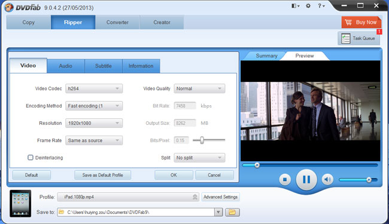Switch to the Audio settings tab
The height and width of the screenshot is (224, 389).
click(x=66, y=66)
